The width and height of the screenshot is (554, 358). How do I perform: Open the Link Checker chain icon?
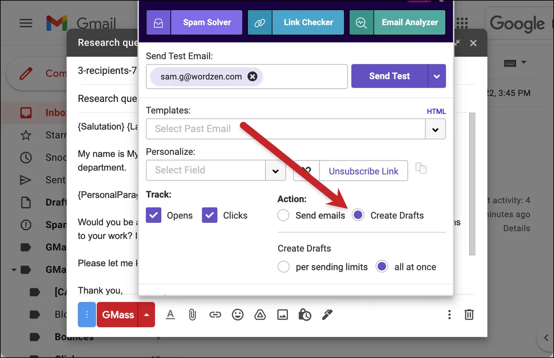pos(260,22)
